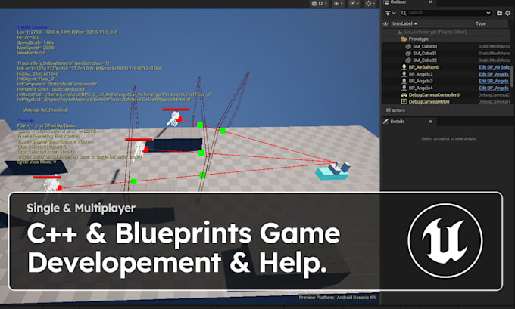515x309 pixels.
Task: Click the Outliner tab list icon
Action: tap(386, 2)
